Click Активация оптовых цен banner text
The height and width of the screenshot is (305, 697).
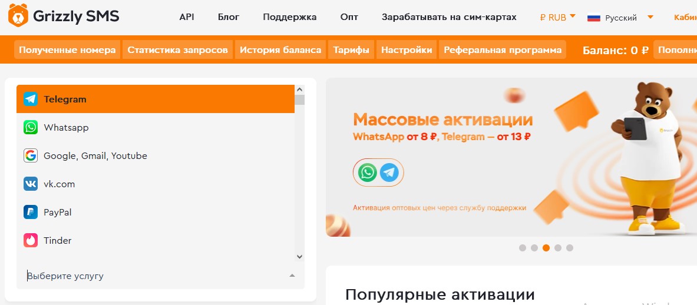coord(440,208)
